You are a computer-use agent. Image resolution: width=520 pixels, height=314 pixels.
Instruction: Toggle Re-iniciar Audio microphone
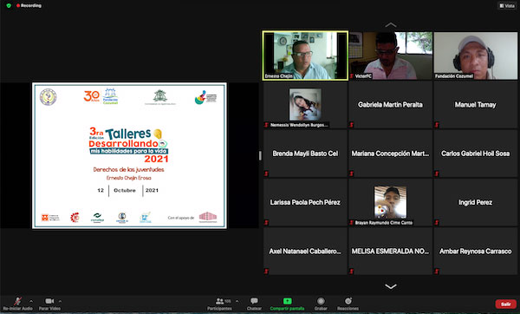(17, 301)
